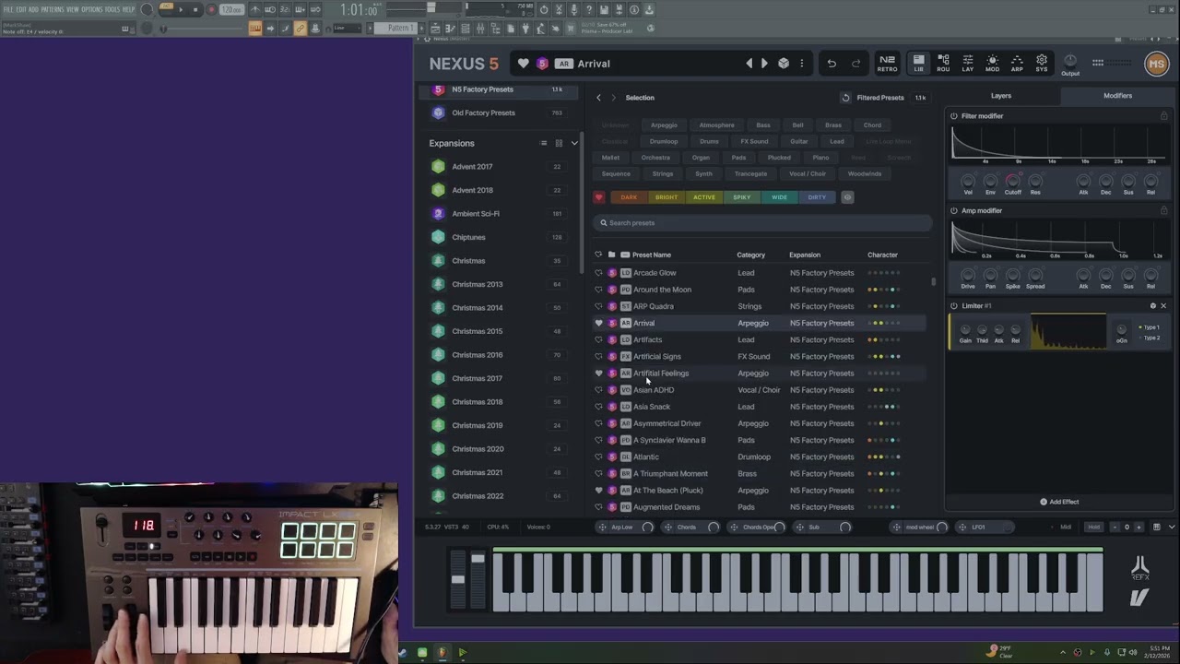1180x664 pixels.
Task: Go back in Selection navigation
Action: [x=598, y=98]
